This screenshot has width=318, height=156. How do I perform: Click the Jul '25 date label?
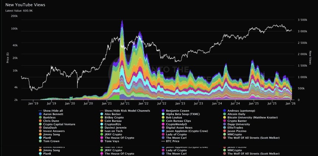pos(272,103)
